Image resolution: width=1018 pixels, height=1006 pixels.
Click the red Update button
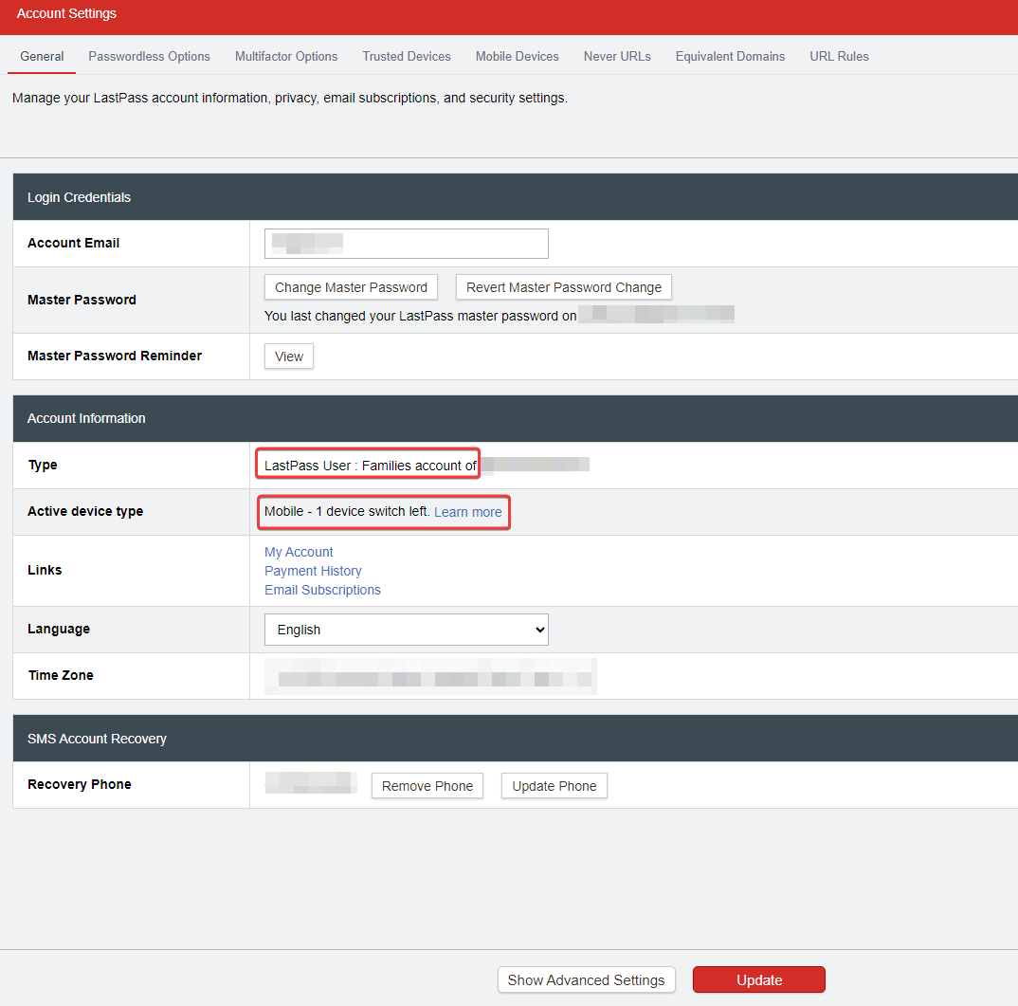(759, 980)
